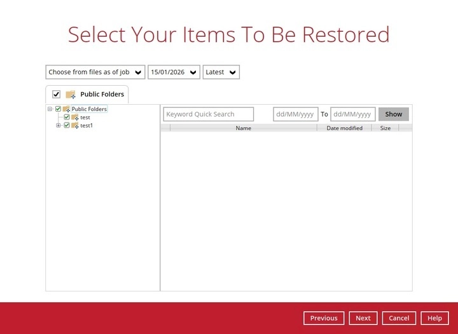Open the 15/01/2026 date dropdown
This screenshot has width=458, height=334.
pyautogui.click(x=174, y=72)
